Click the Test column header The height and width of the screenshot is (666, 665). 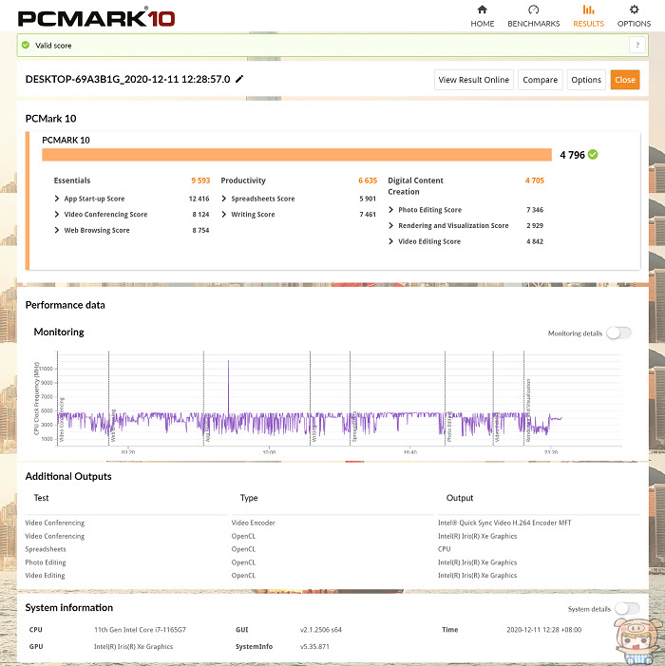pos(41,498)
